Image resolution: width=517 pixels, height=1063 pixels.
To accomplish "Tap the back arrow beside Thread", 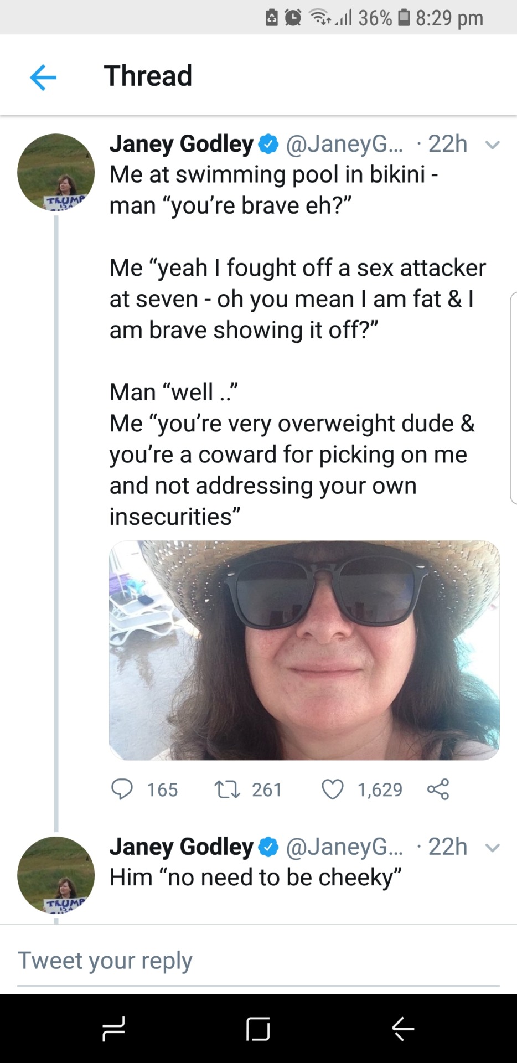I will (x=43, y=77).
